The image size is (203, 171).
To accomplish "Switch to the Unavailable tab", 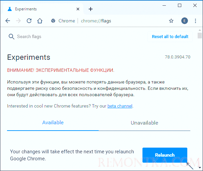I will pos(144,123).
